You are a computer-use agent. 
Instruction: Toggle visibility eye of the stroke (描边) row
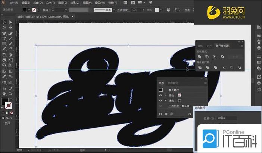pyautogui.click(x=160, y=95)
